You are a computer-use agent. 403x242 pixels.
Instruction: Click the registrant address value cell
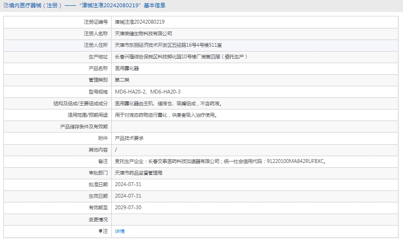coord(168,45)
